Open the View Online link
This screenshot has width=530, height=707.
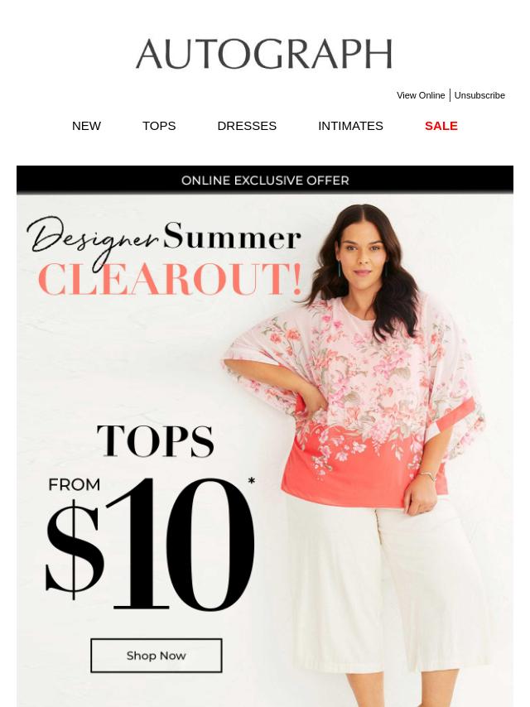pos(421,95)
